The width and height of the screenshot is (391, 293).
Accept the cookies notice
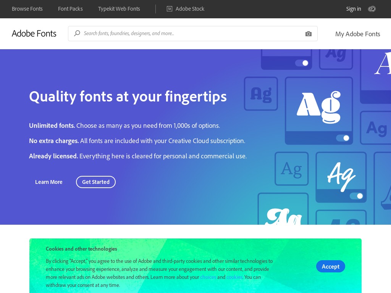coord(330,266)
